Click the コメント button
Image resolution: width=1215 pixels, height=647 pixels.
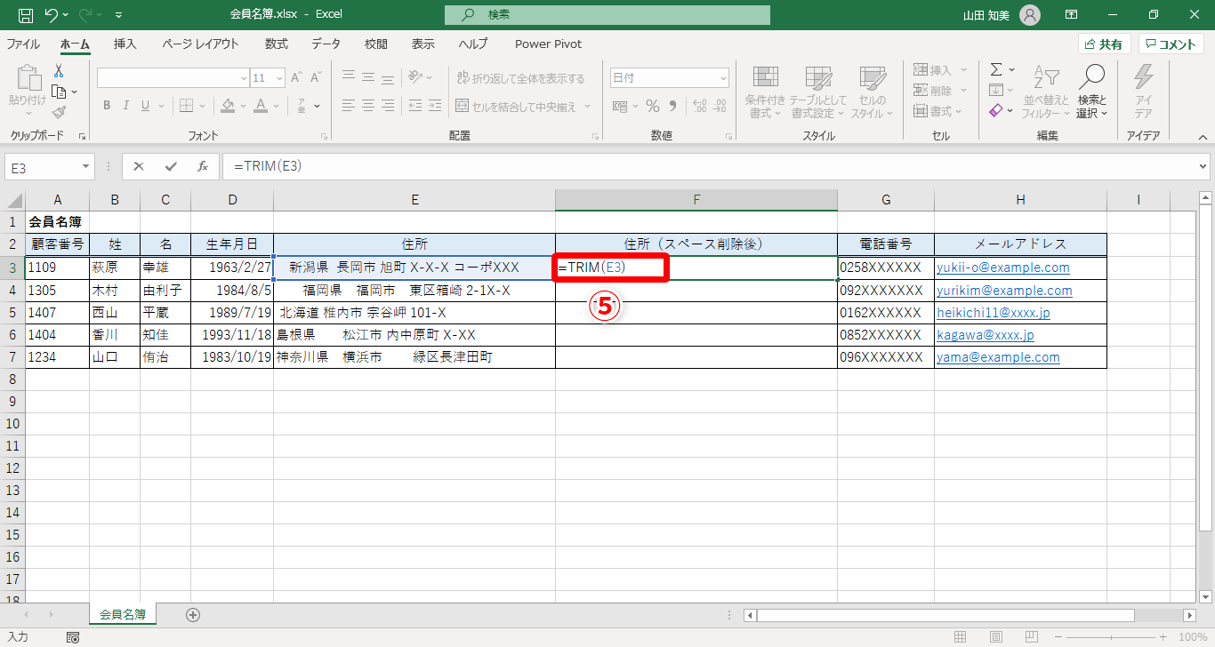1171,44
